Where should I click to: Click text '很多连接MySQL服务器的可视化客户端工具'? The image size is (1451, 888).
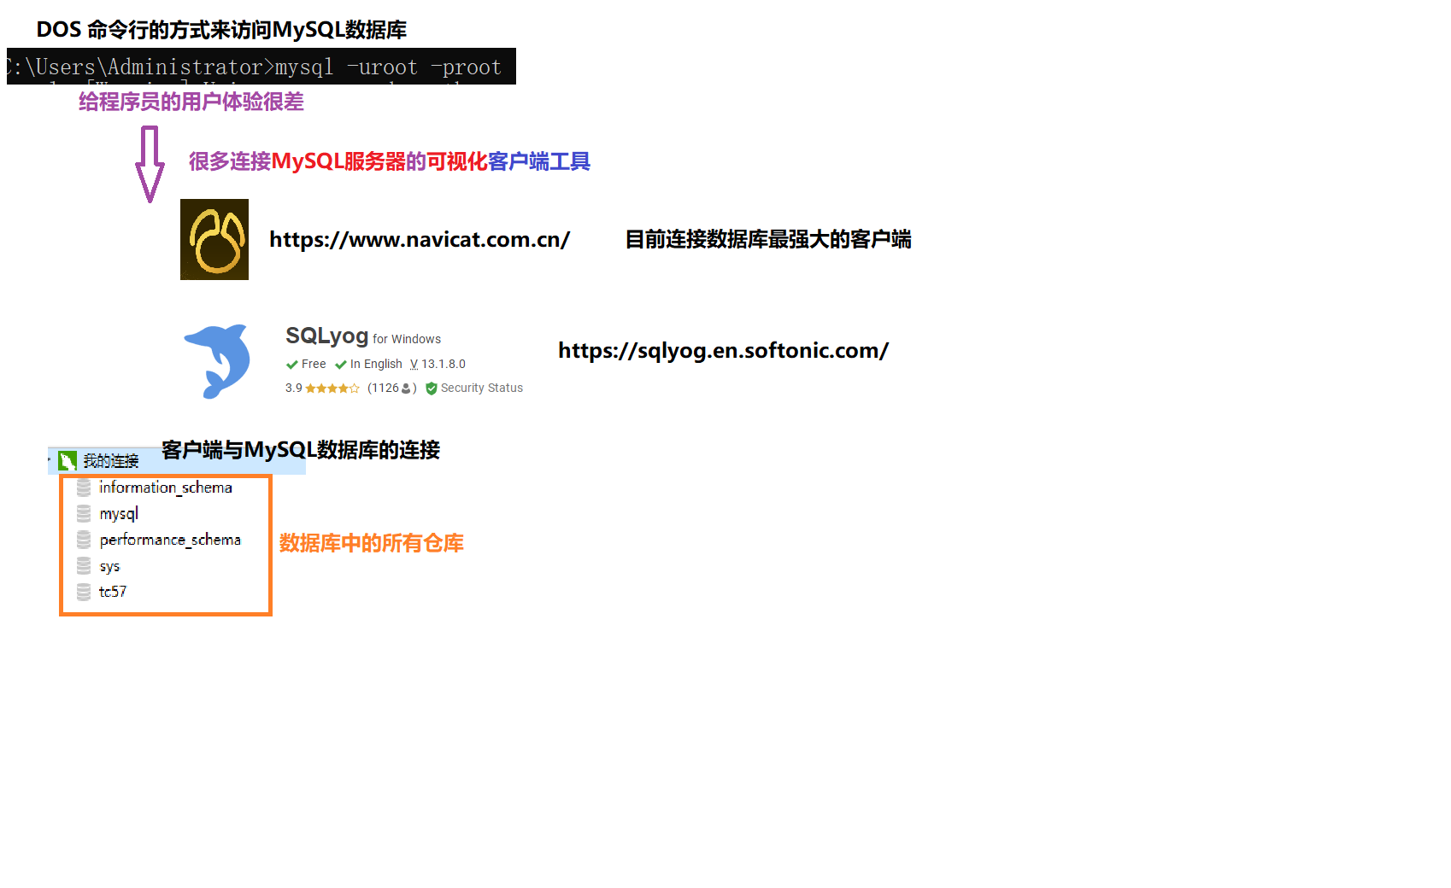[390, 161]
